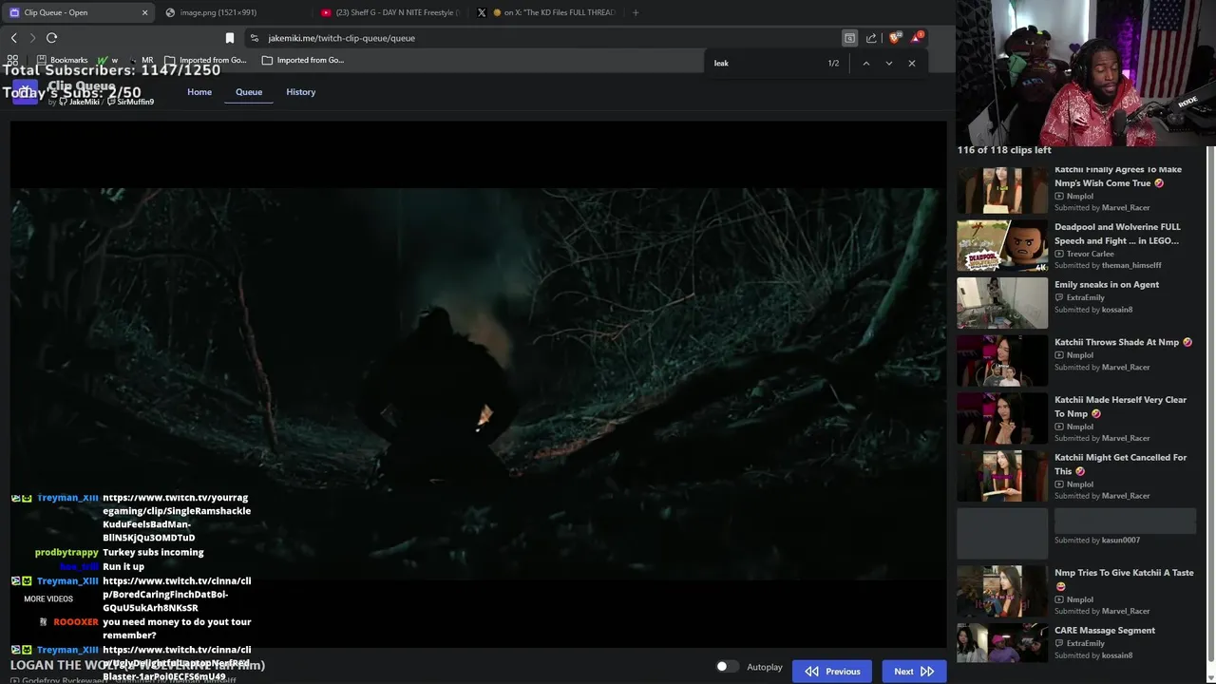Select 'CARE Massage Segment' clip title

1105,630
